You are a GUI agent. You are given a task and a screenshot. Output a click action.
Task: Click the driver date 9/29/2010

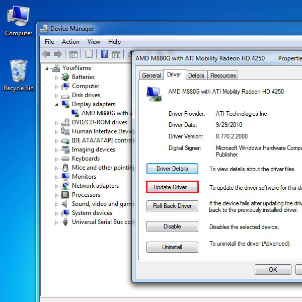229,125
